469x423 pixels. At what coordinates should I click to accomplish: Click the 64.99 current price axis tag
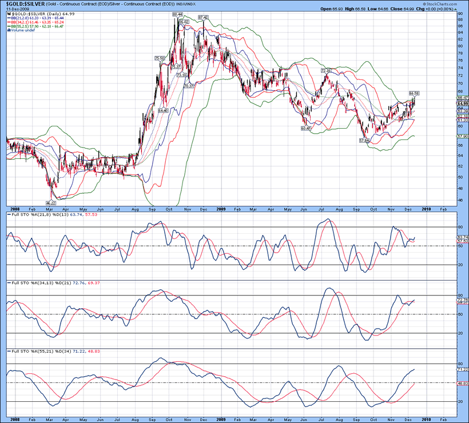[463, 103]
